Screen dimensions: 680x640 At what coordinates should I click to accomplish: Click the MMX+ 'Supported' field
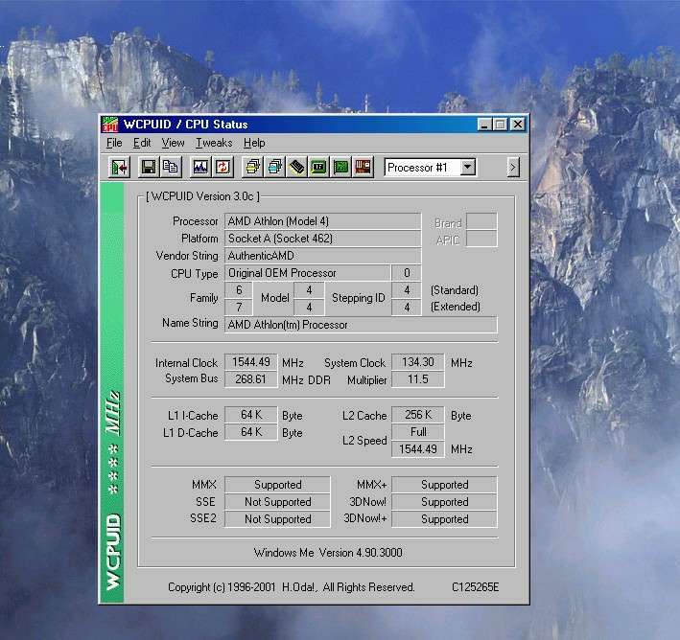[444, 485]
